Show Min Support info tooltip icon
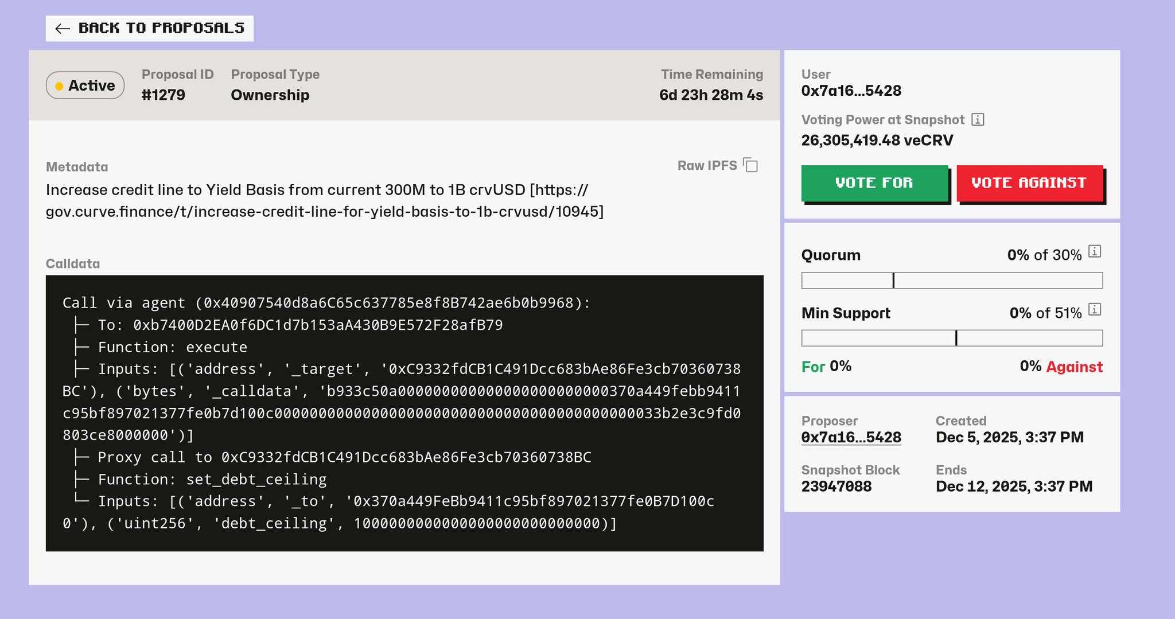1175x619 pixels. (x=1095, y=309)
